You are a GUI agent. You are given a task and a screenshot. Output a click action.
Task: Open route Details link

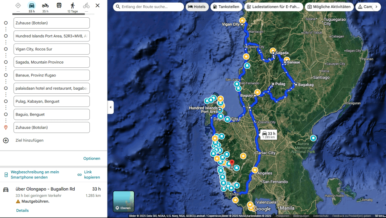[x=22, y=210]
